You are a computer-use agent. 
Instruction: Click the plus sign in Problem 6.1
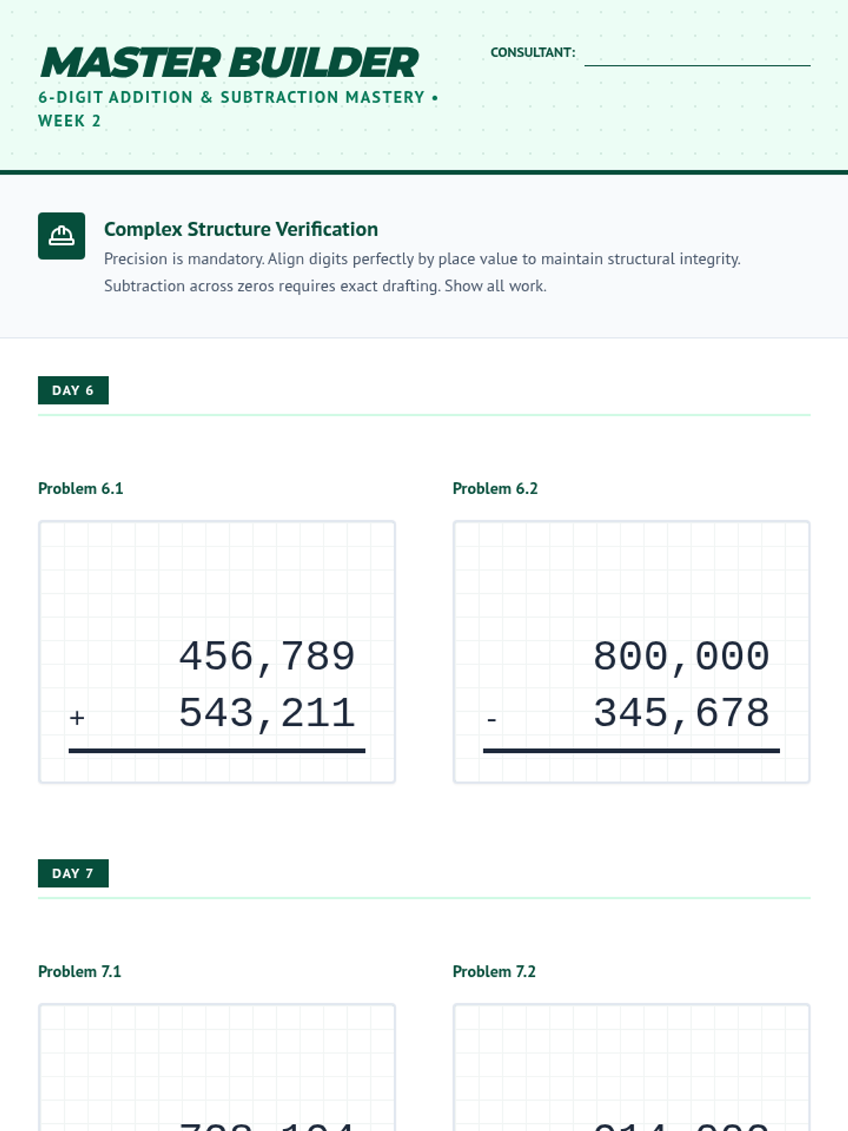tap(77, 718)
